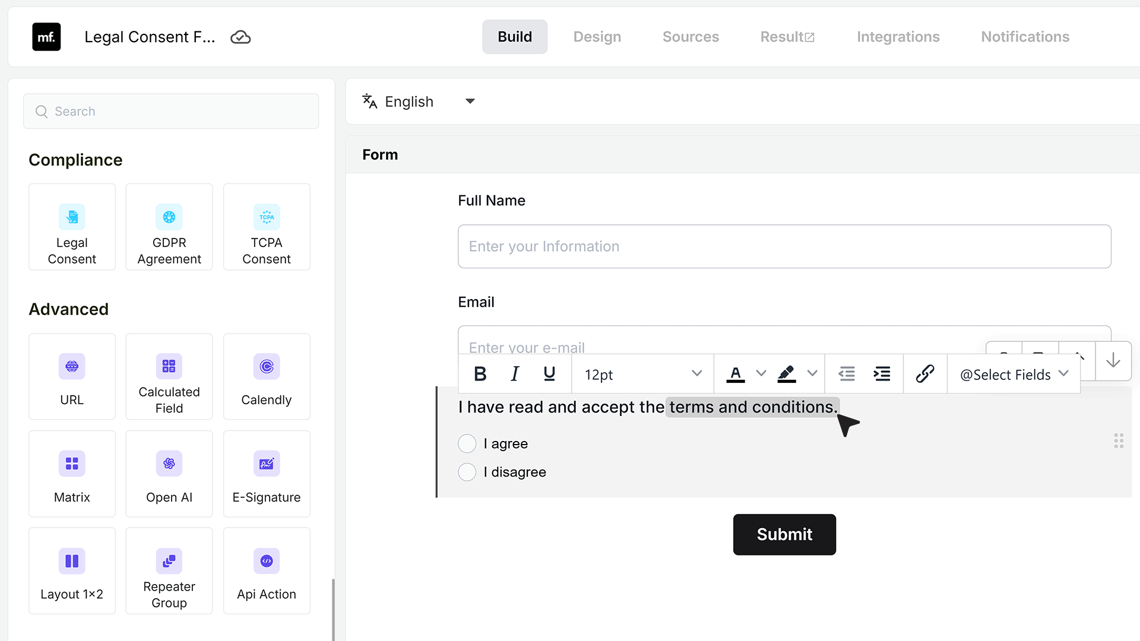Increase indent of the paragraph
1140x641 pixels.
882,374
